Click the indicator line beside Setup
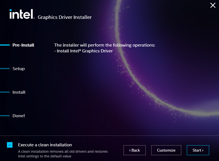The height and width of the screenshot is (161, 219). (5, 69)
